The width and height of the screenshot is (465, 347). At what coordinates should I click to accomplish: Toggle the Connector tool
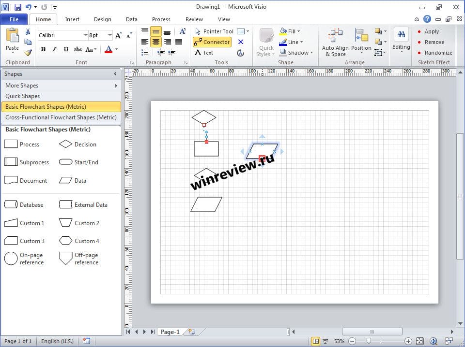pos(212,42)
